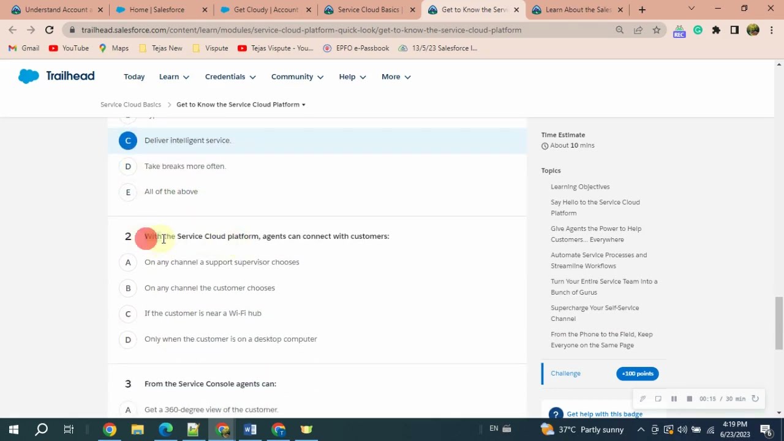This screenshot has height=441, width=784.
Task: Click the recorder square icon beside the pen tool
Action: (x=658, y=399)
